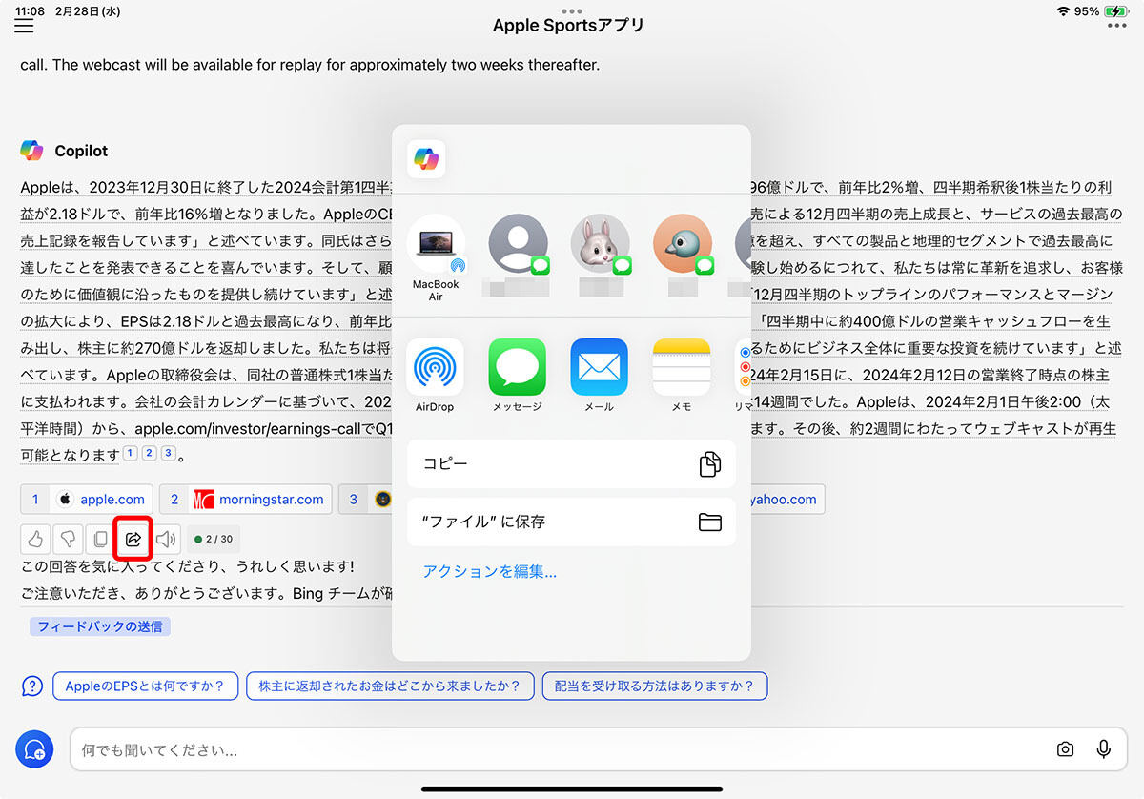Tap the microphone voice input
The height and width of the screenshot is (799, 1144).
tap(1103, 749)
